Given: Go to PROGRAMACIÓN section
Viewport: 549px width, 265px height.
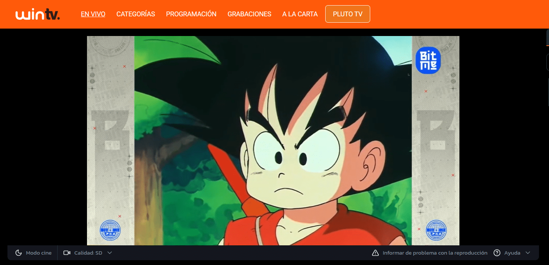Looking at the screenshot, I should coord(191,14).
